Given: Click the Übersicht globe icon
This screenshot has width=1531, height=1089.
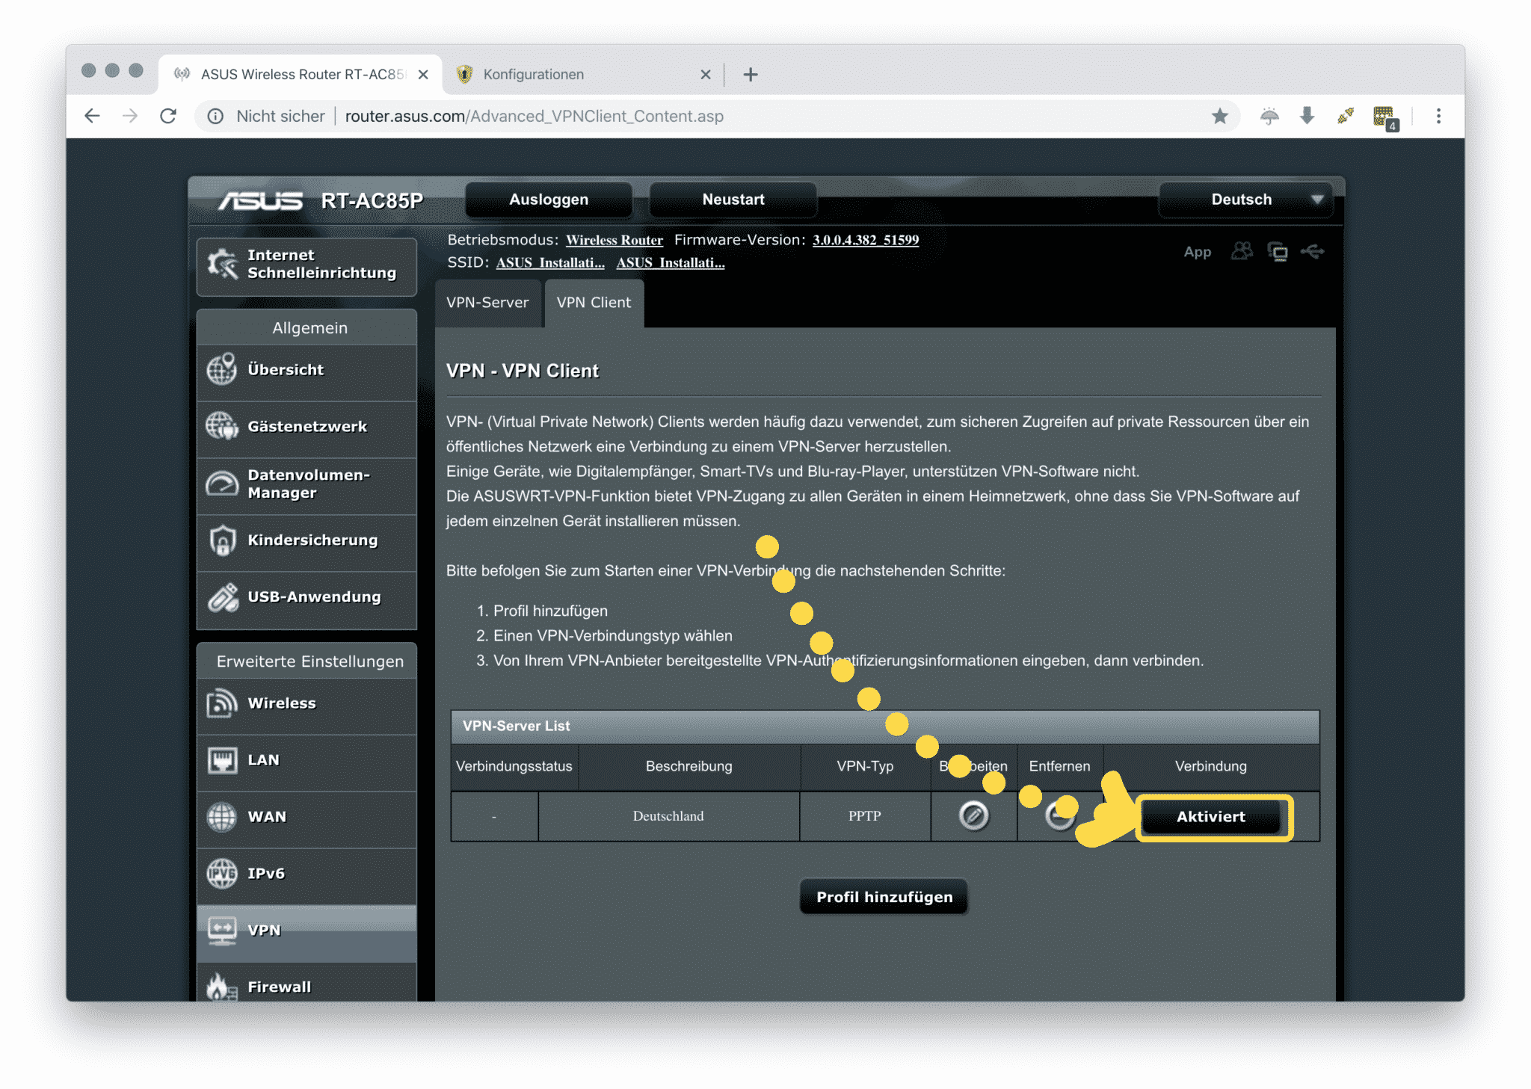Looking at the screenshot, I should pos(222,369).
